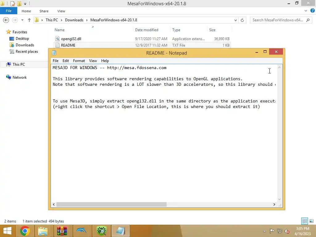The image size is (316, 237).
Task: Select Favorites in navigation pane
Action: (20, 32)
